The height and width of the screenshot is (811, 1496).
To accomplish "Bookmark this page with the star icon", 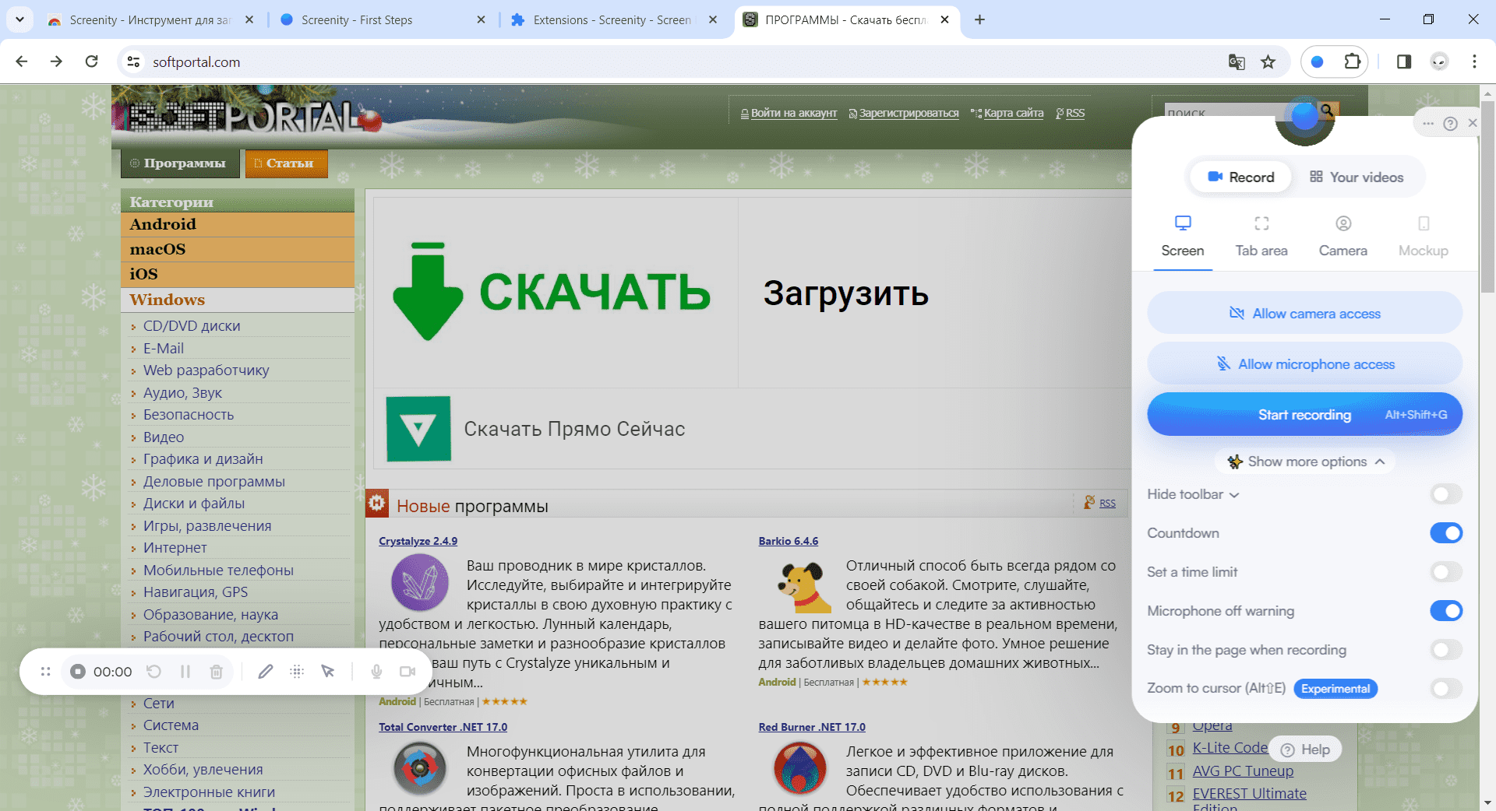I will pos(1268,61).
